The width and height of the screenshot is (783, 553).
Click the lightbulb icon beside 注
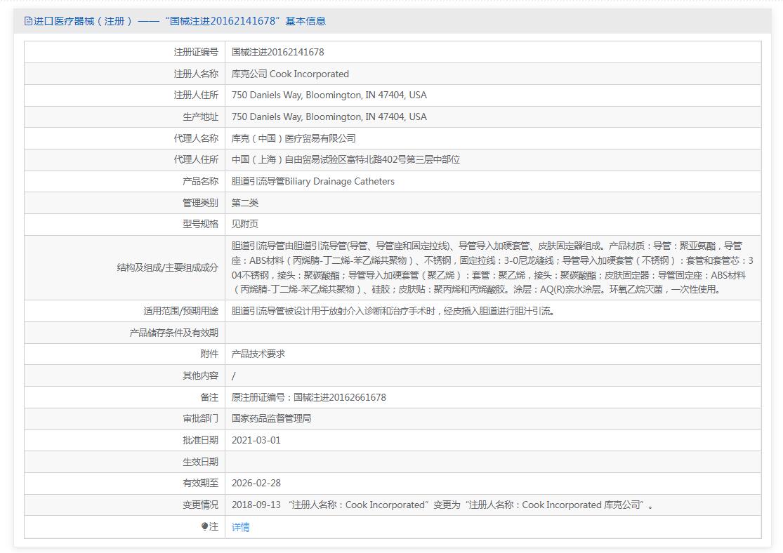(205, 526)
